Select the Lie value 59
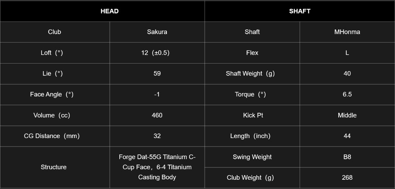The height and width of the screenshot is (189, 395). pyautogui.click(x=157, y=74)
